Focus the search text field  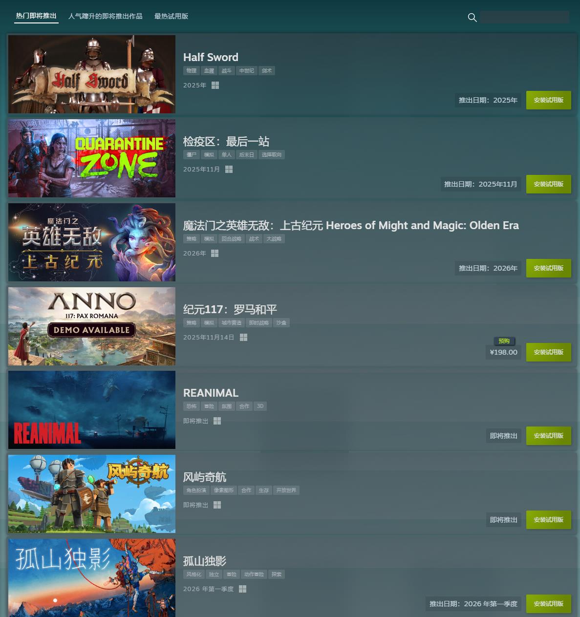524,17
